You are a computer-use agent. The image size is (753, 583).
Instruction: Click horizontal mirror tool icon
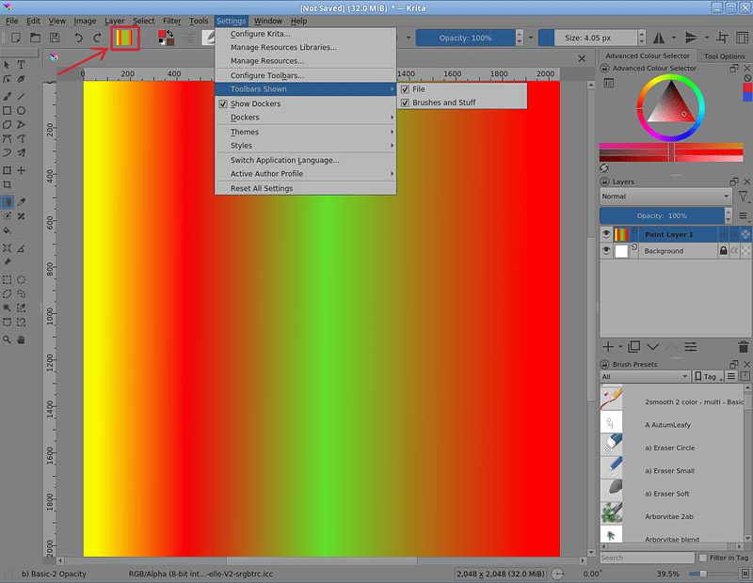point(658,38)
